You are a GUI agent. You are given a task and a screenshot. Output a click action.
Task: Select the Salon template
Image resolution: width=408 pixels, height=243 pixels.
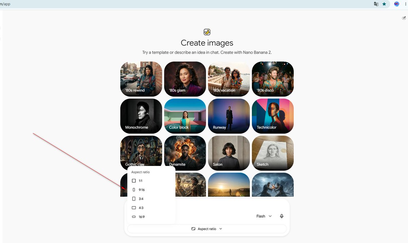[x=229, y=153]
